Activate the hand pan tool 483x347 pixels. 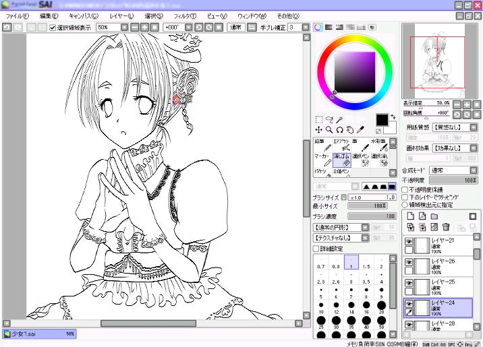point(350,130)
